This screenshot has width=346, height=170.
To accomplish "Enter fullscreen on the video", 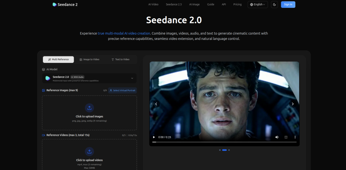I will pos(286,137).
